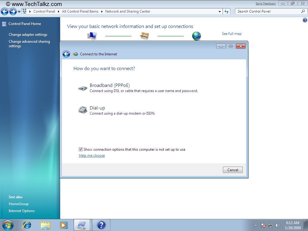Image resolution: width=308 pixels, height=231 pixels.
Task: Click Control Panel in the breadcrumb path
Action: click(44, 11)
